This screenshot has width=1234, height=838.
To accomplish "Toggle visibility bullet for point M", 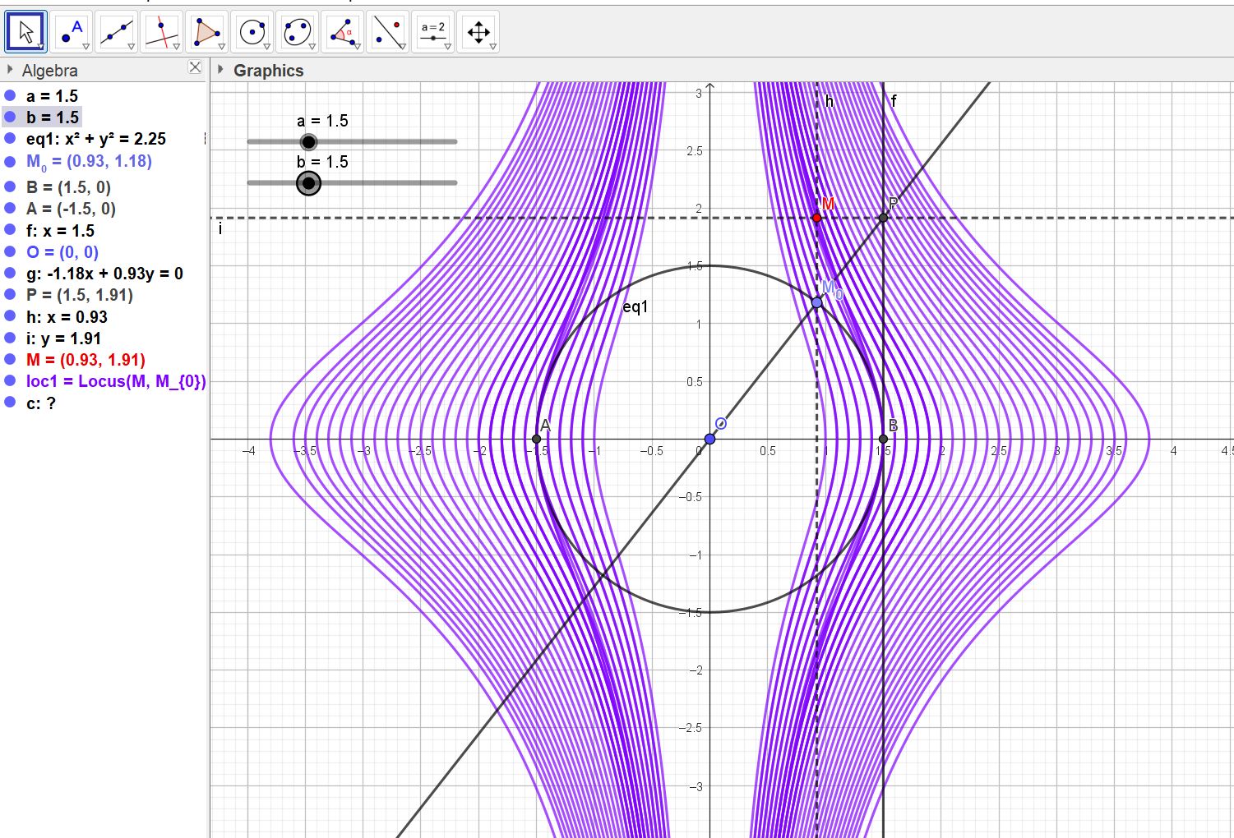I will coord(10,359).
